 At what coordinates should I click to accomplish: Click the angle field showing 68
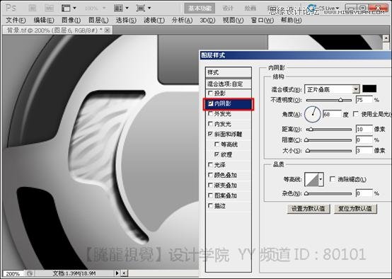pyautogui.click(x=332, y=114)
